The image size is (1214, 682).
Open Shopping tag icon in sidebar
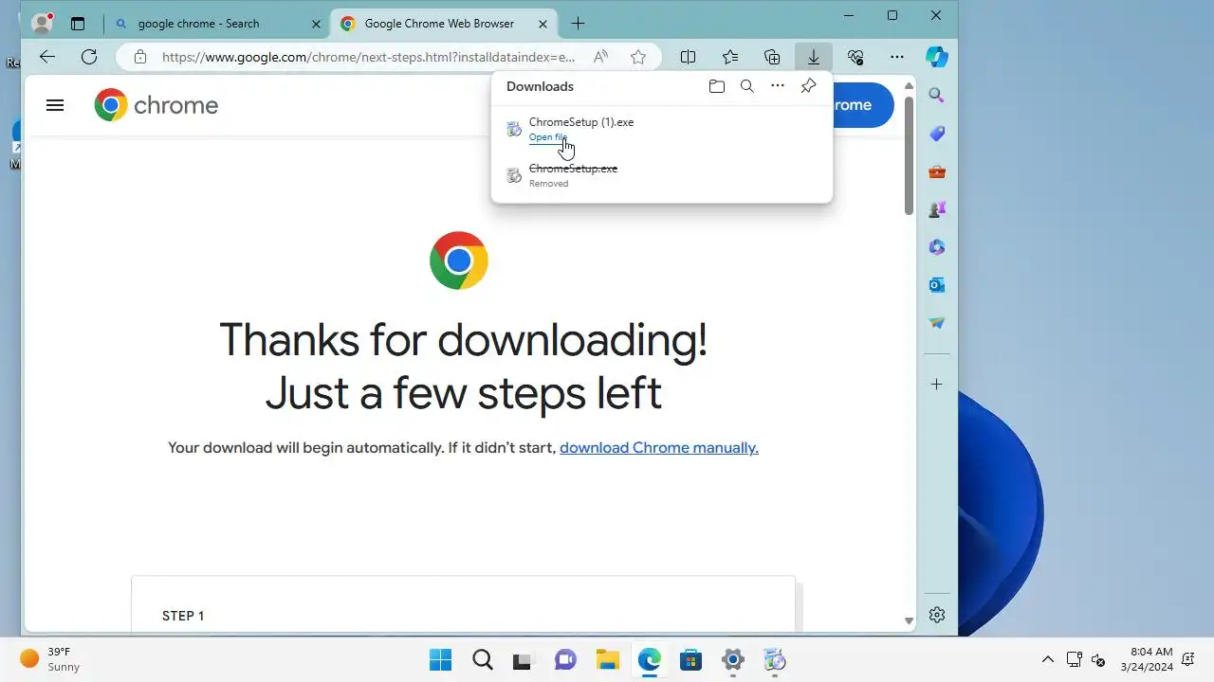pos(937,134)
